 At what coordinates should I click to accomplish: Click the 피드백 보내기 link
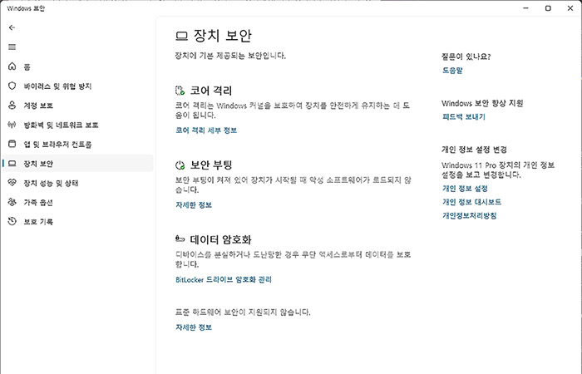[x=464, y=117]
